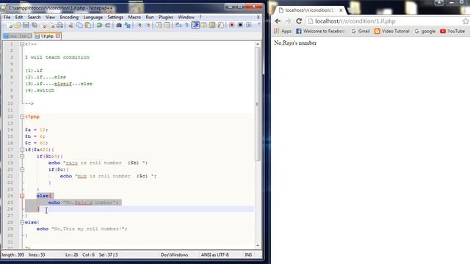Viewport: 470px width, 264px height.
Task: Click the Zoom Out toolbar icon
Action: point(148,26)
